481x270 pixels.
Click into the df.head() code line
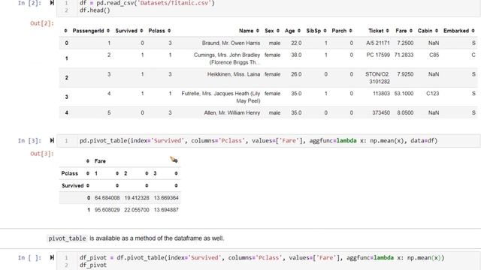[x=95, y=10]
